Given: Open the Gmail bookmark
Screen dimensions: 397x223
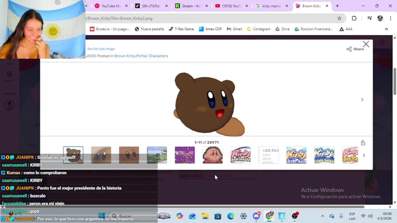Looking at the screenshot, I should pyautogui.click(x=234, y=29).
